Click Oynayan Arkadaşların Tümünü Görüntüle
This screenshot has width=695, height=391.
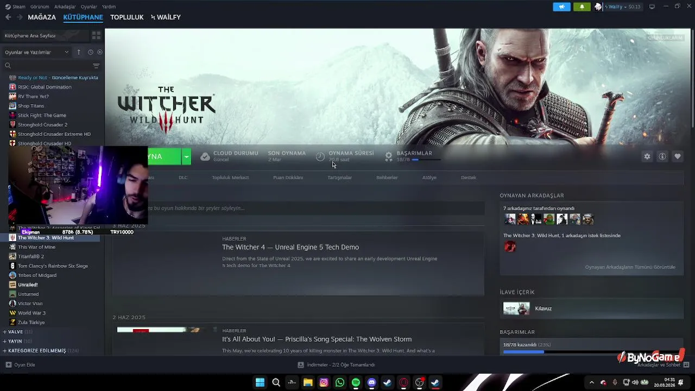coord(630,267)
